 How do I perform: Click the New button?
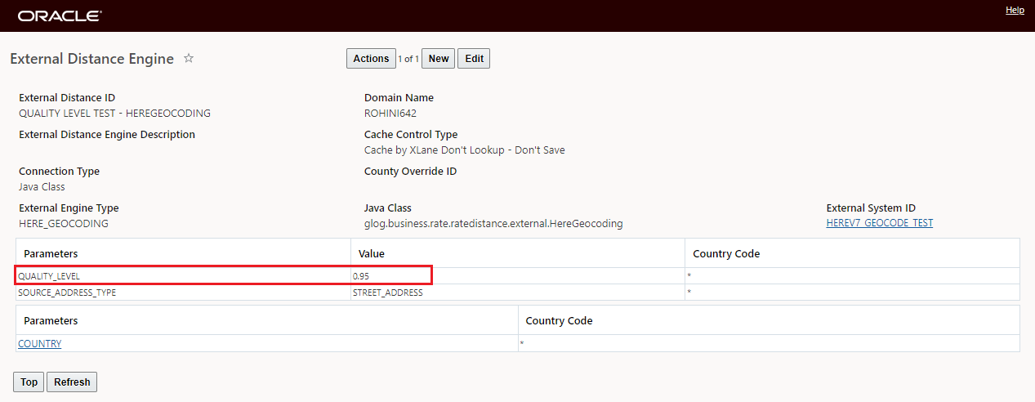pos(439,59)
